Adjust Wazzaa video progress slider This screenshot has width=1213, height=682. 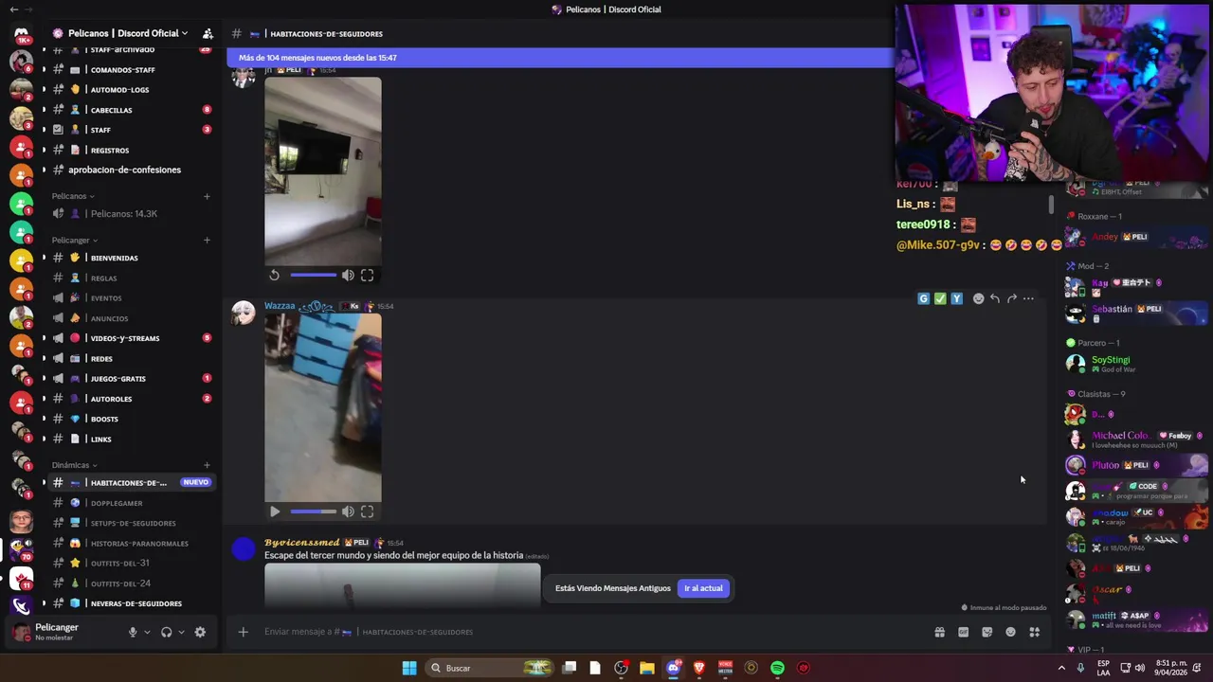click(x=313, y=511)
